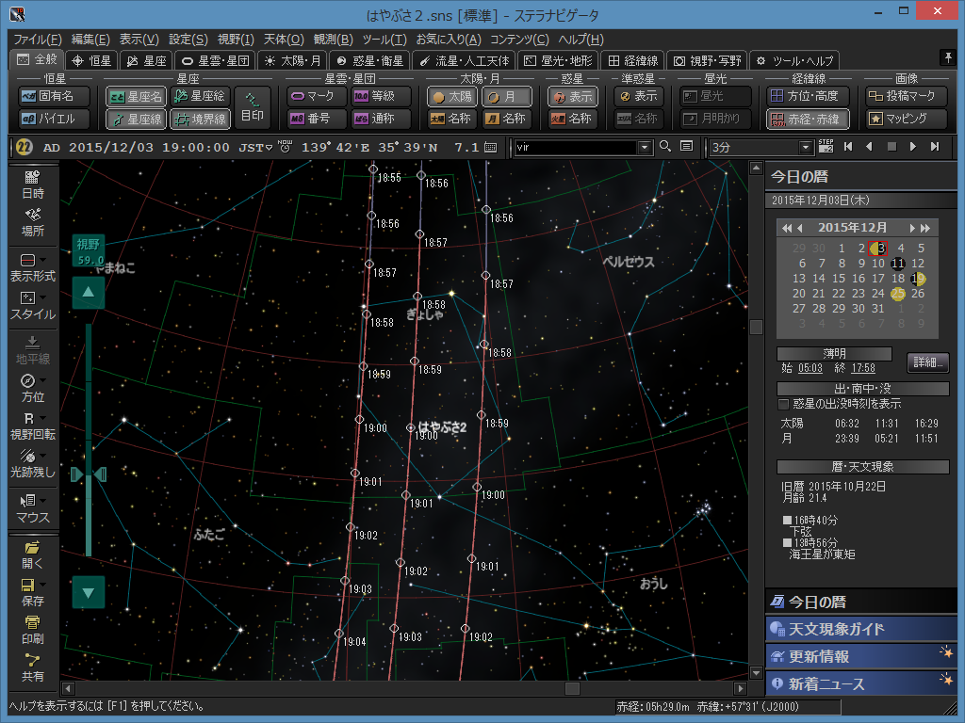965x723 pixels.
Task: Select December 25 in the calendar
Action: coord(898,294)
